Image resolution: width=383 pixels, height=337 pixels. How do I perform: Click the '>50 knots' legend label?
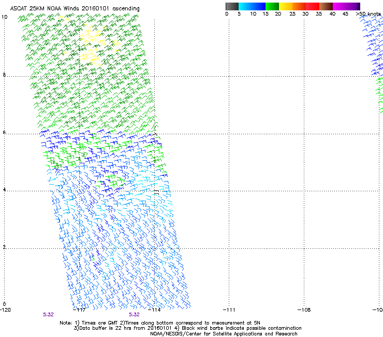point(368,14)
